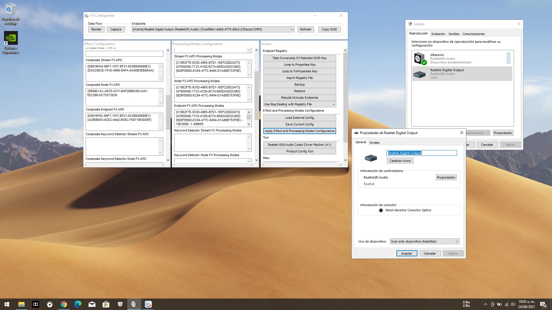Open the Mail app from the taskbar
552x310 pixels.
tap(92, 304)
